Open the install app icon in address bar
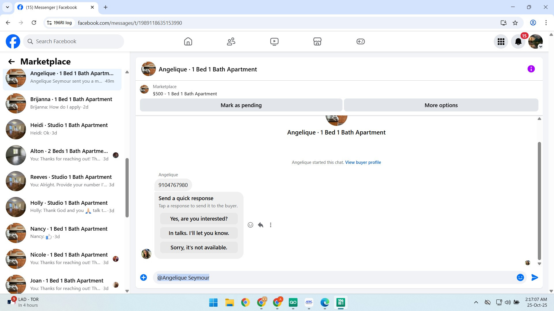The height and width of the screenshot is (311, 554). tap(504, 23)
